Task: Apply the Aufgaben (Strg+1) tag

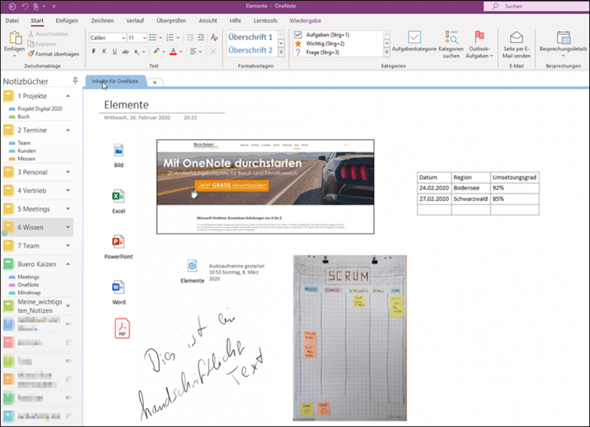Action: tap(322, 34)
